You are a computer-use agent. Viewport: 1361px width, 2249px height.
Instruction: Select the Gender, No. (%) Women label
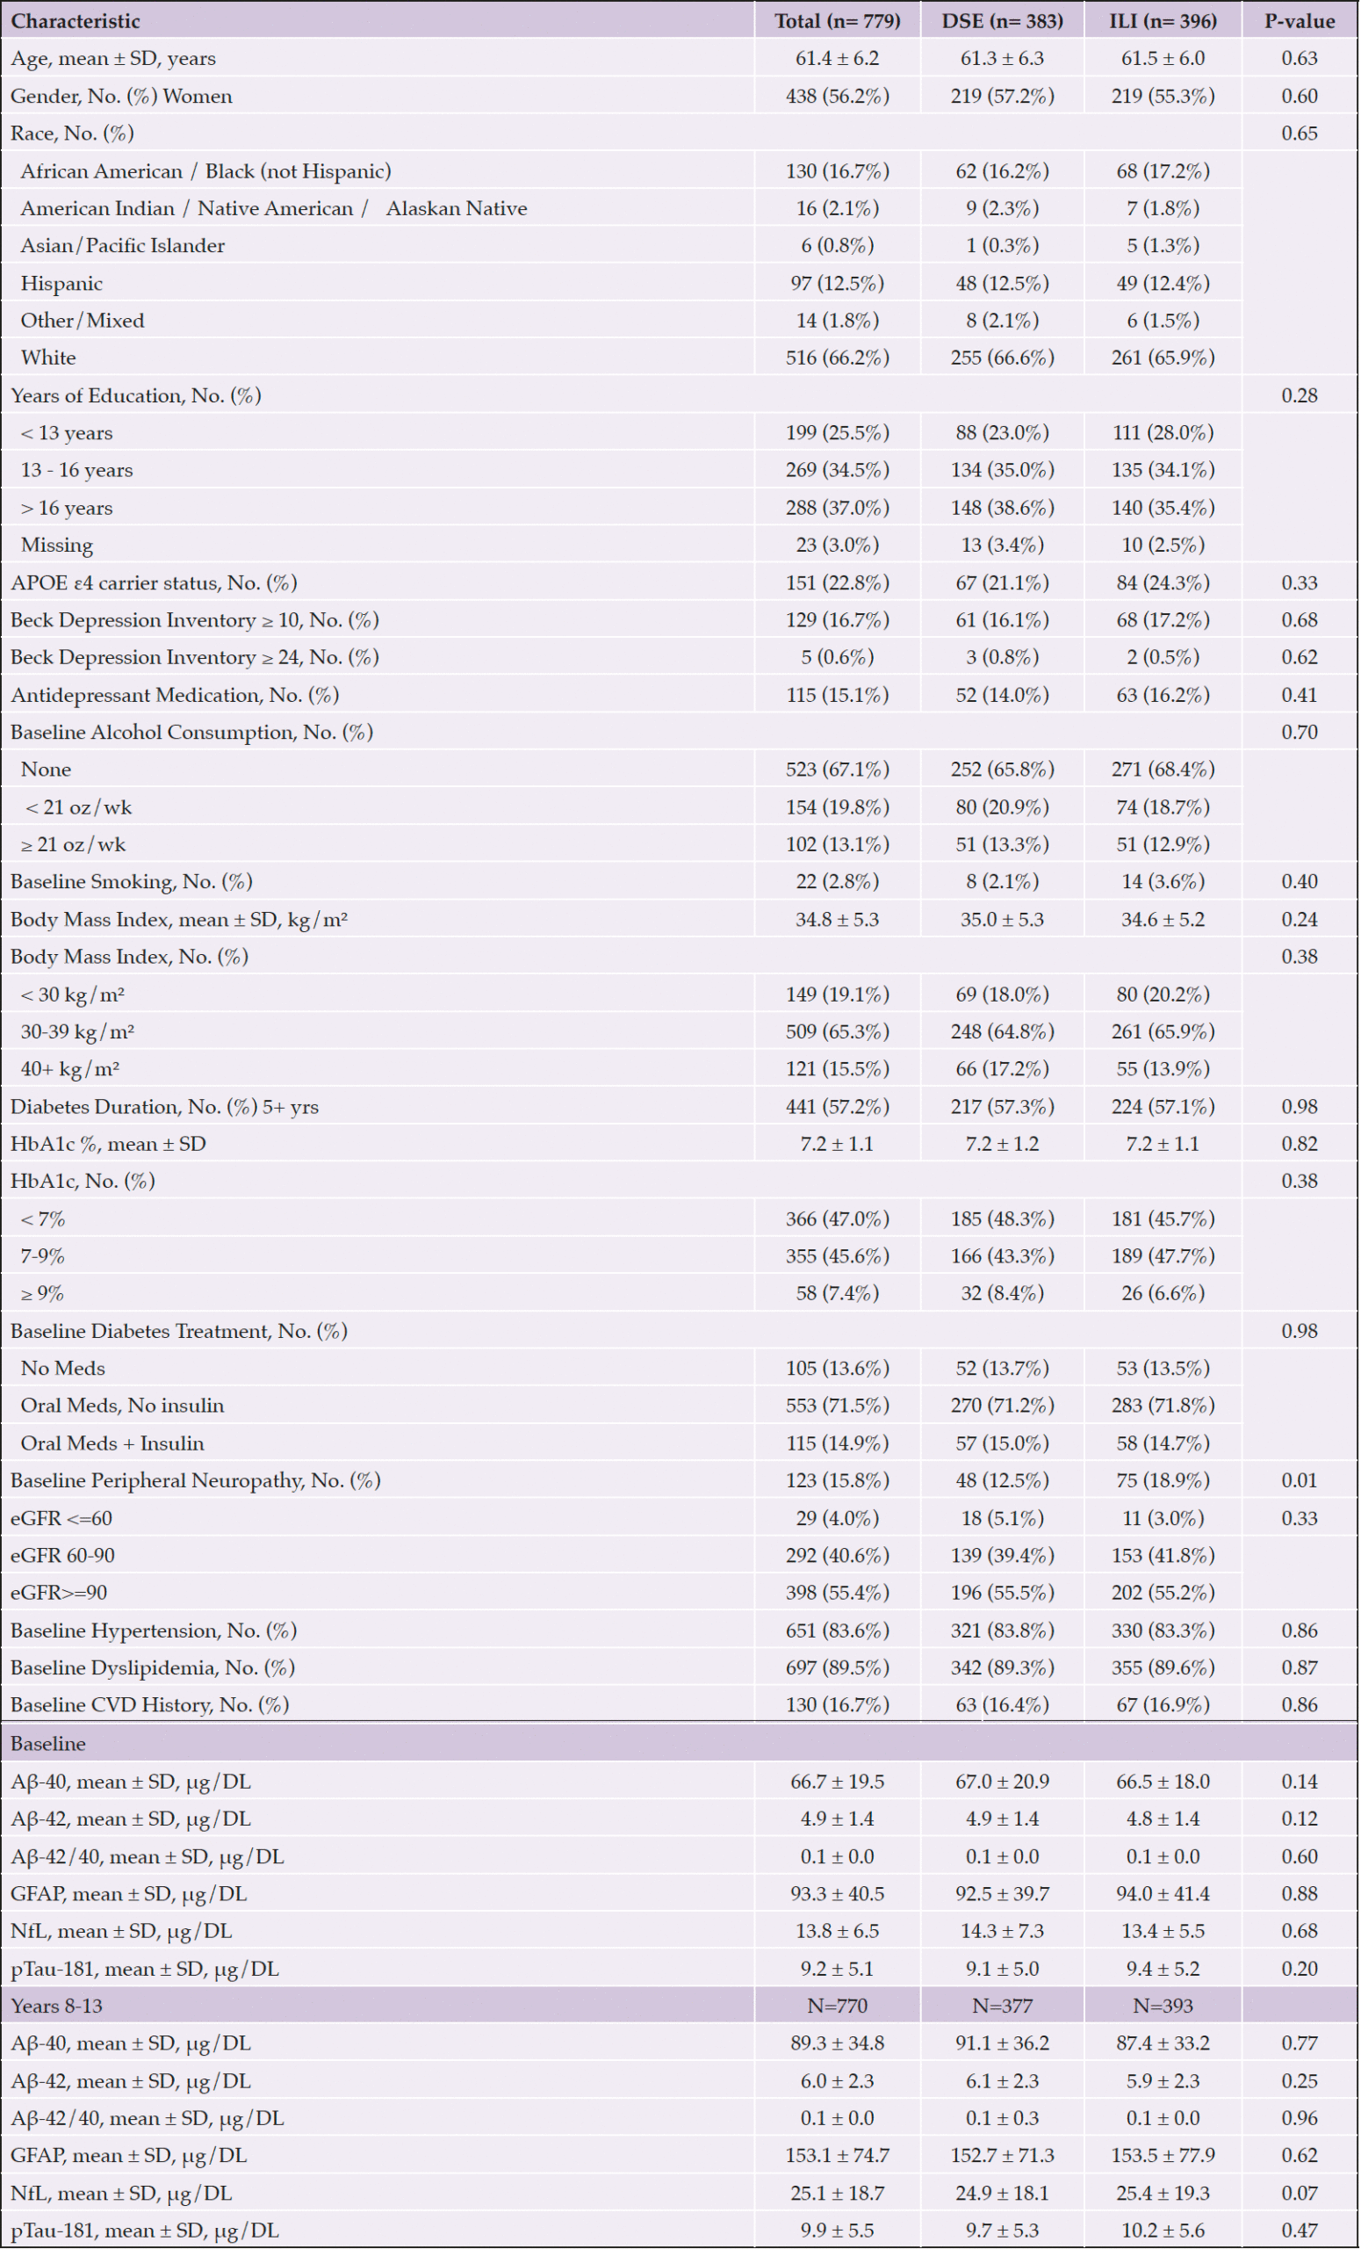[121, 96]
